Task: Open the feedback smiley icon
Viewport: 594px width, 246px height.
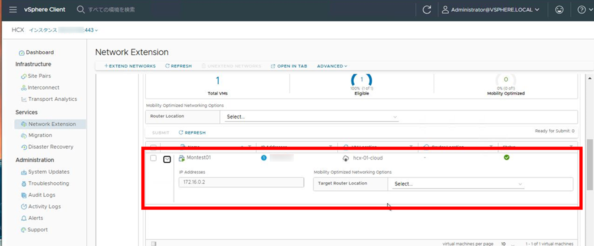Action: (559, 9)
